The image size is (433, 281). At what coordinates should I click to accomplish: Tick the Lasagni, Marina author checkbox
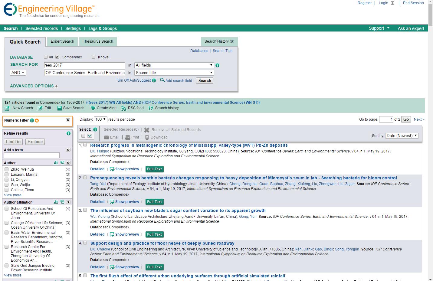coord(6,175)
